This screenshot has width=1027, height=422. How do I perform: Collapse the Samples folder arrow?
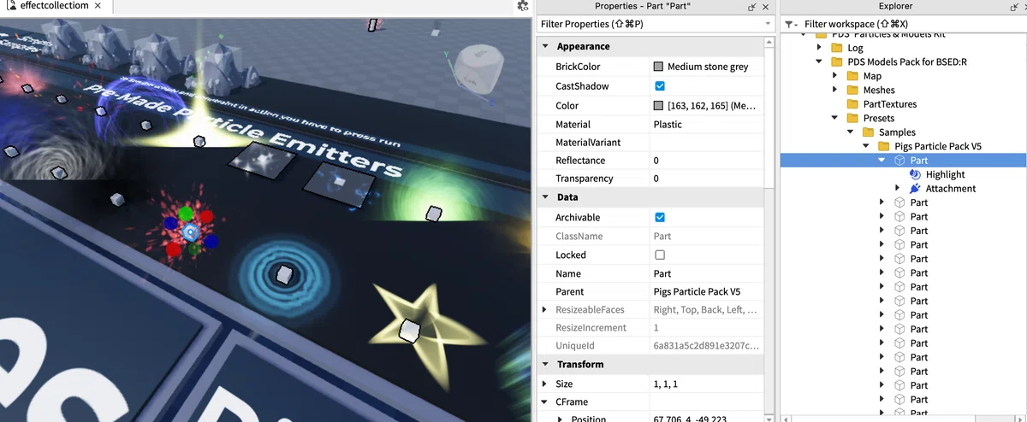(850, 132)
